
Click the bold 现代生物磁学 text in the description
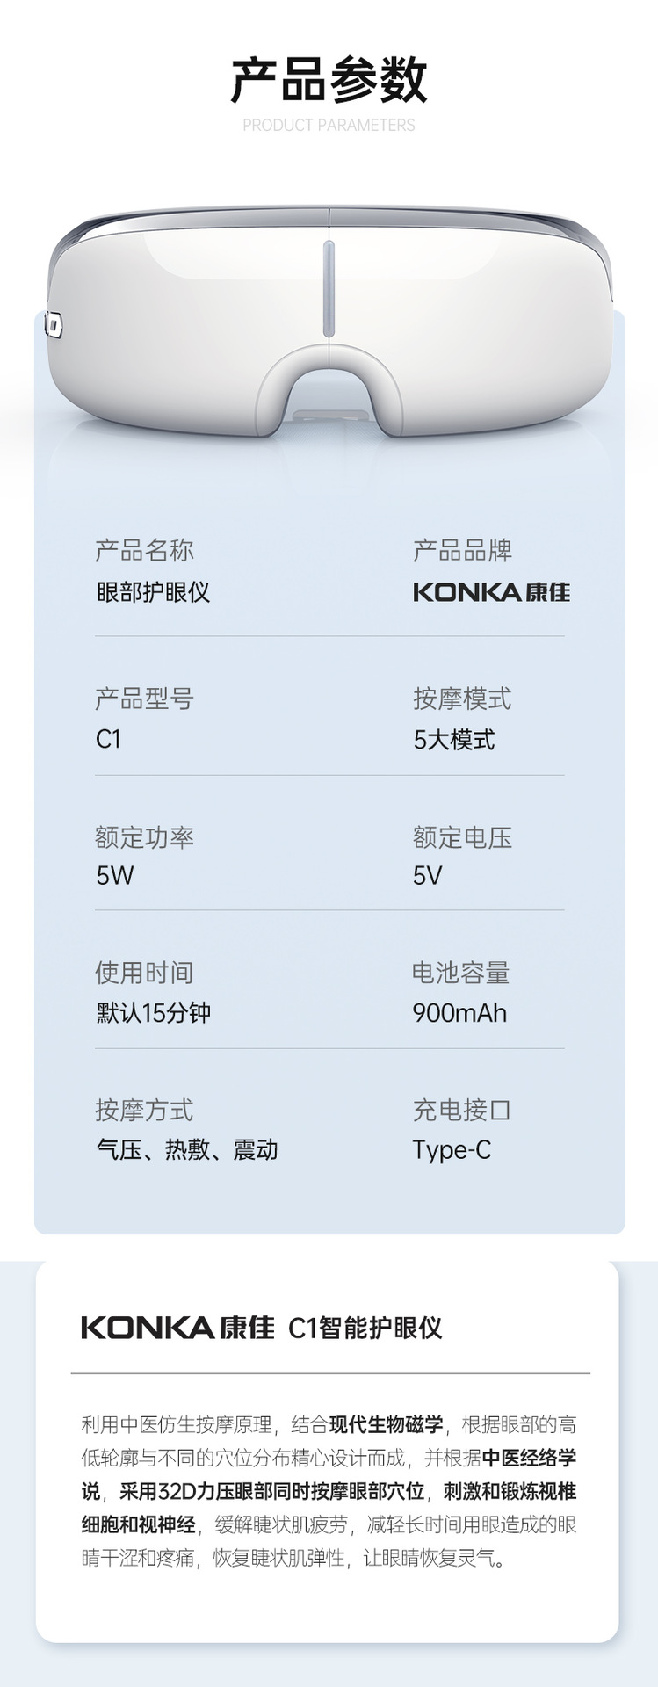point(386,1425)
